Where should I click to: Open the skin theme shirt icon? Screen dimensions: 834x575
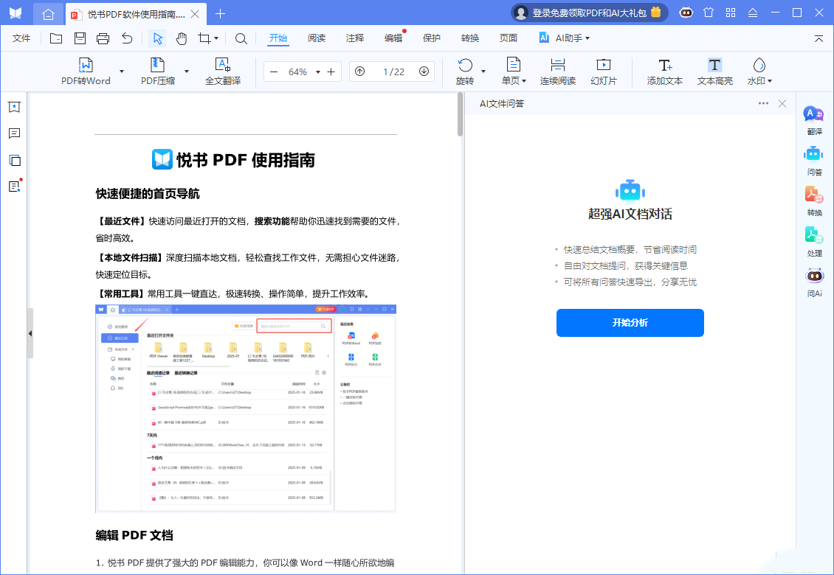pos(709,13)
